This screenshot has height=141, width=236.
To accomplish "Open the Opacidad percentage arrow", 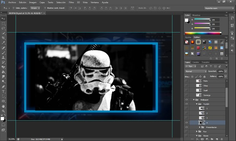I will point(226,71).
